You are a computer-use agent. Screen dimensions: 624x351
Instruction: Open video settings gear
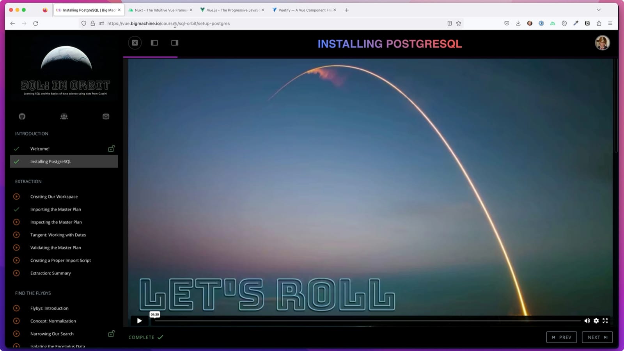pos(596,321)
